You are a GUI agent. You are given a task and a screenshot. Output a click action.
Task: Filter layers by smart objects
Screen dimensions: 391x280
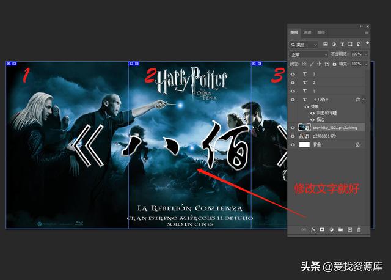[x=359, y=45]
